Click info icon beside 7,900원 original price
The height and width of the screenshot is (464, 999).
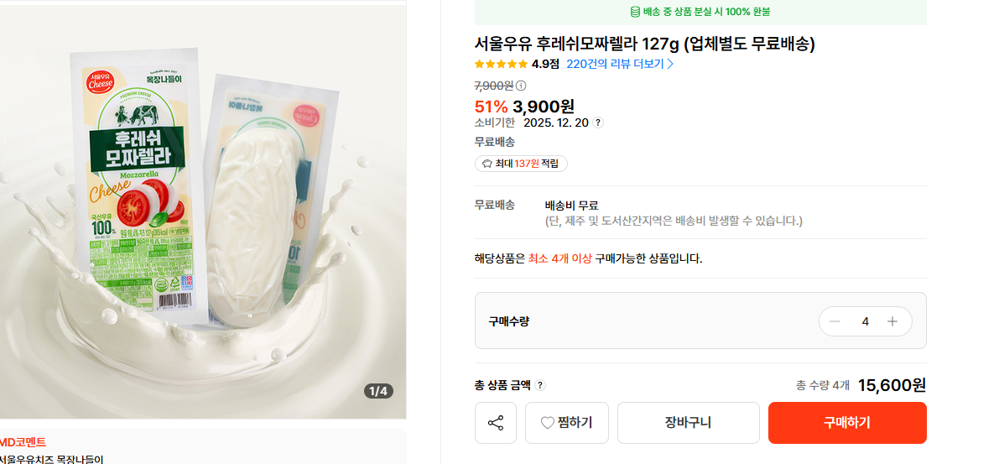click(521, 86)
